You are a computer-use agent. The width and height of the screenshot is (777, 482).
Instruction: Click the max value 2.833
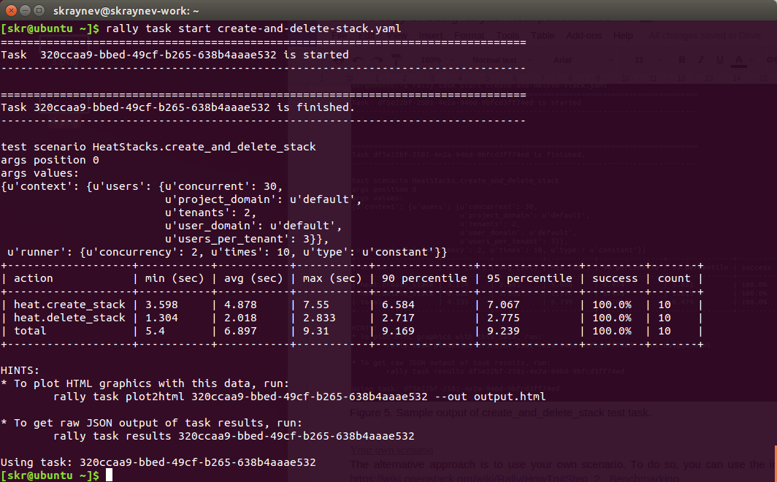[319, 318]
